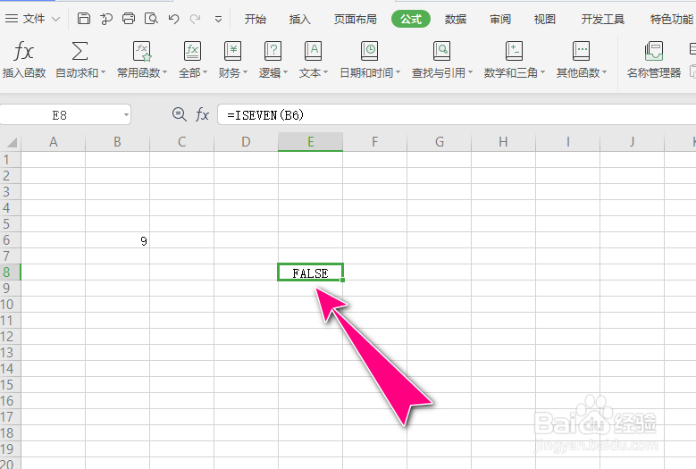Open the 文件 menu
The width and height of the screenshot is (696, 469).
(32, 19)
